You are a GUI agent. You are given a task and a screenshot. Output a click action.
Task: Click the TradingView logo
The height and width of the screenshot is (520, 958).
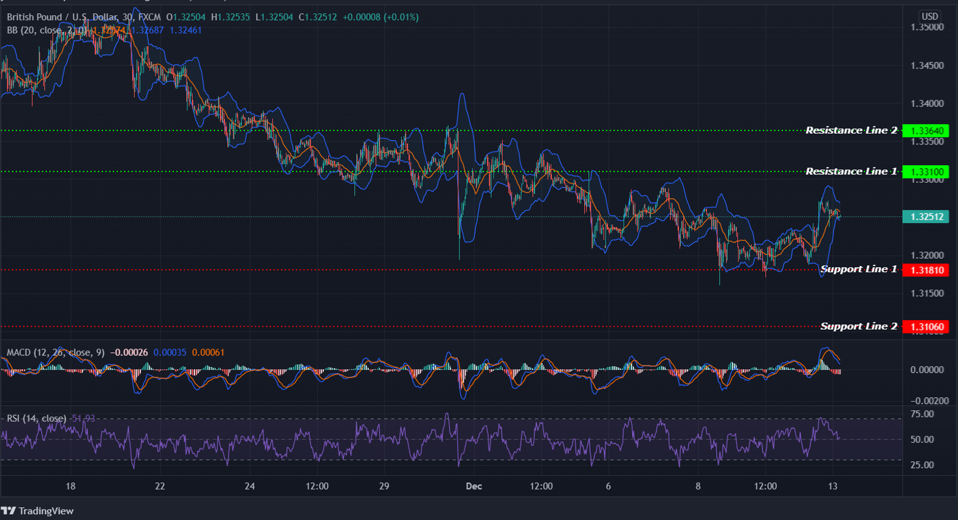[x=38, y=511]
